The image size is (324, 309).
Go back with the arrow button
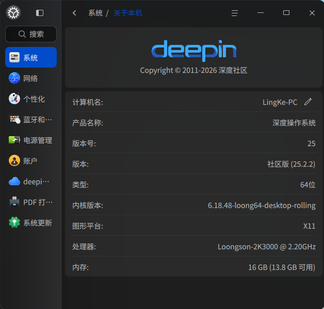pos(75,13)
